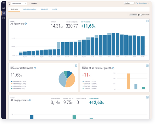The height and width of the screenshot is (126, 158).
Task: Select the binoculars icon in sidebar
Action: 4,8
